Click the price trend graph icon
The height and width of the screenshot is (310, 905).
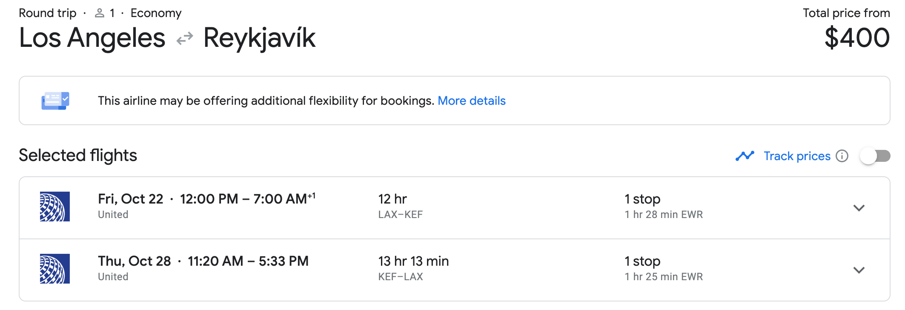click(x=745, y=156)
